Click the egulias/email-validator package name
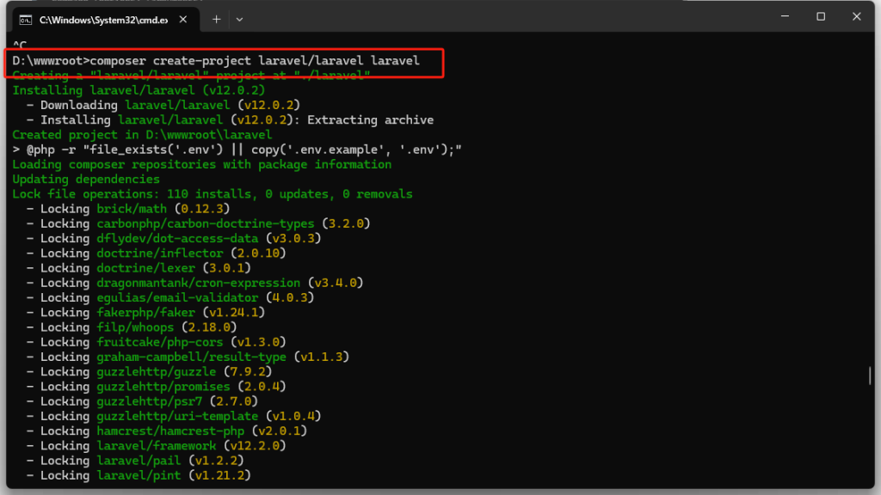 click(177, 297)
